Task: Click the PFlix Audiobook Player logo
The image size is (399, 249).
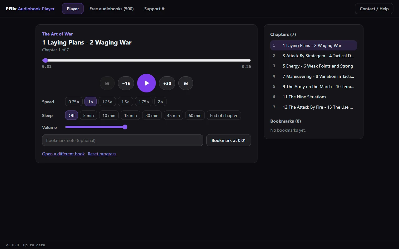Action: point(30,9)
